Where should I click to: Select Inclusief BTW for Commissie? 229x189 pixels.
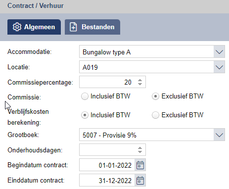tap(85, 96)
